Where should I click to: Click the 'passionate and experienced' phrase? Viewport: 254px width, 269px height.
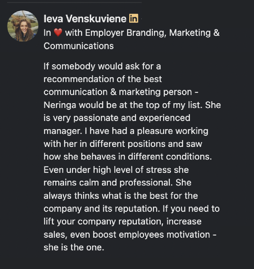coord(132,118)
